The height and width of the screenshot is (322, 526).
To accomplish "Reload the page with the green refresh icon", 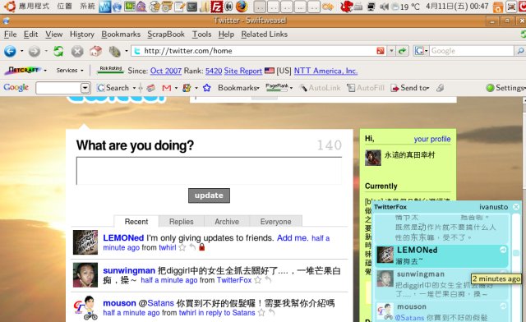I will (x=58, y=51).
